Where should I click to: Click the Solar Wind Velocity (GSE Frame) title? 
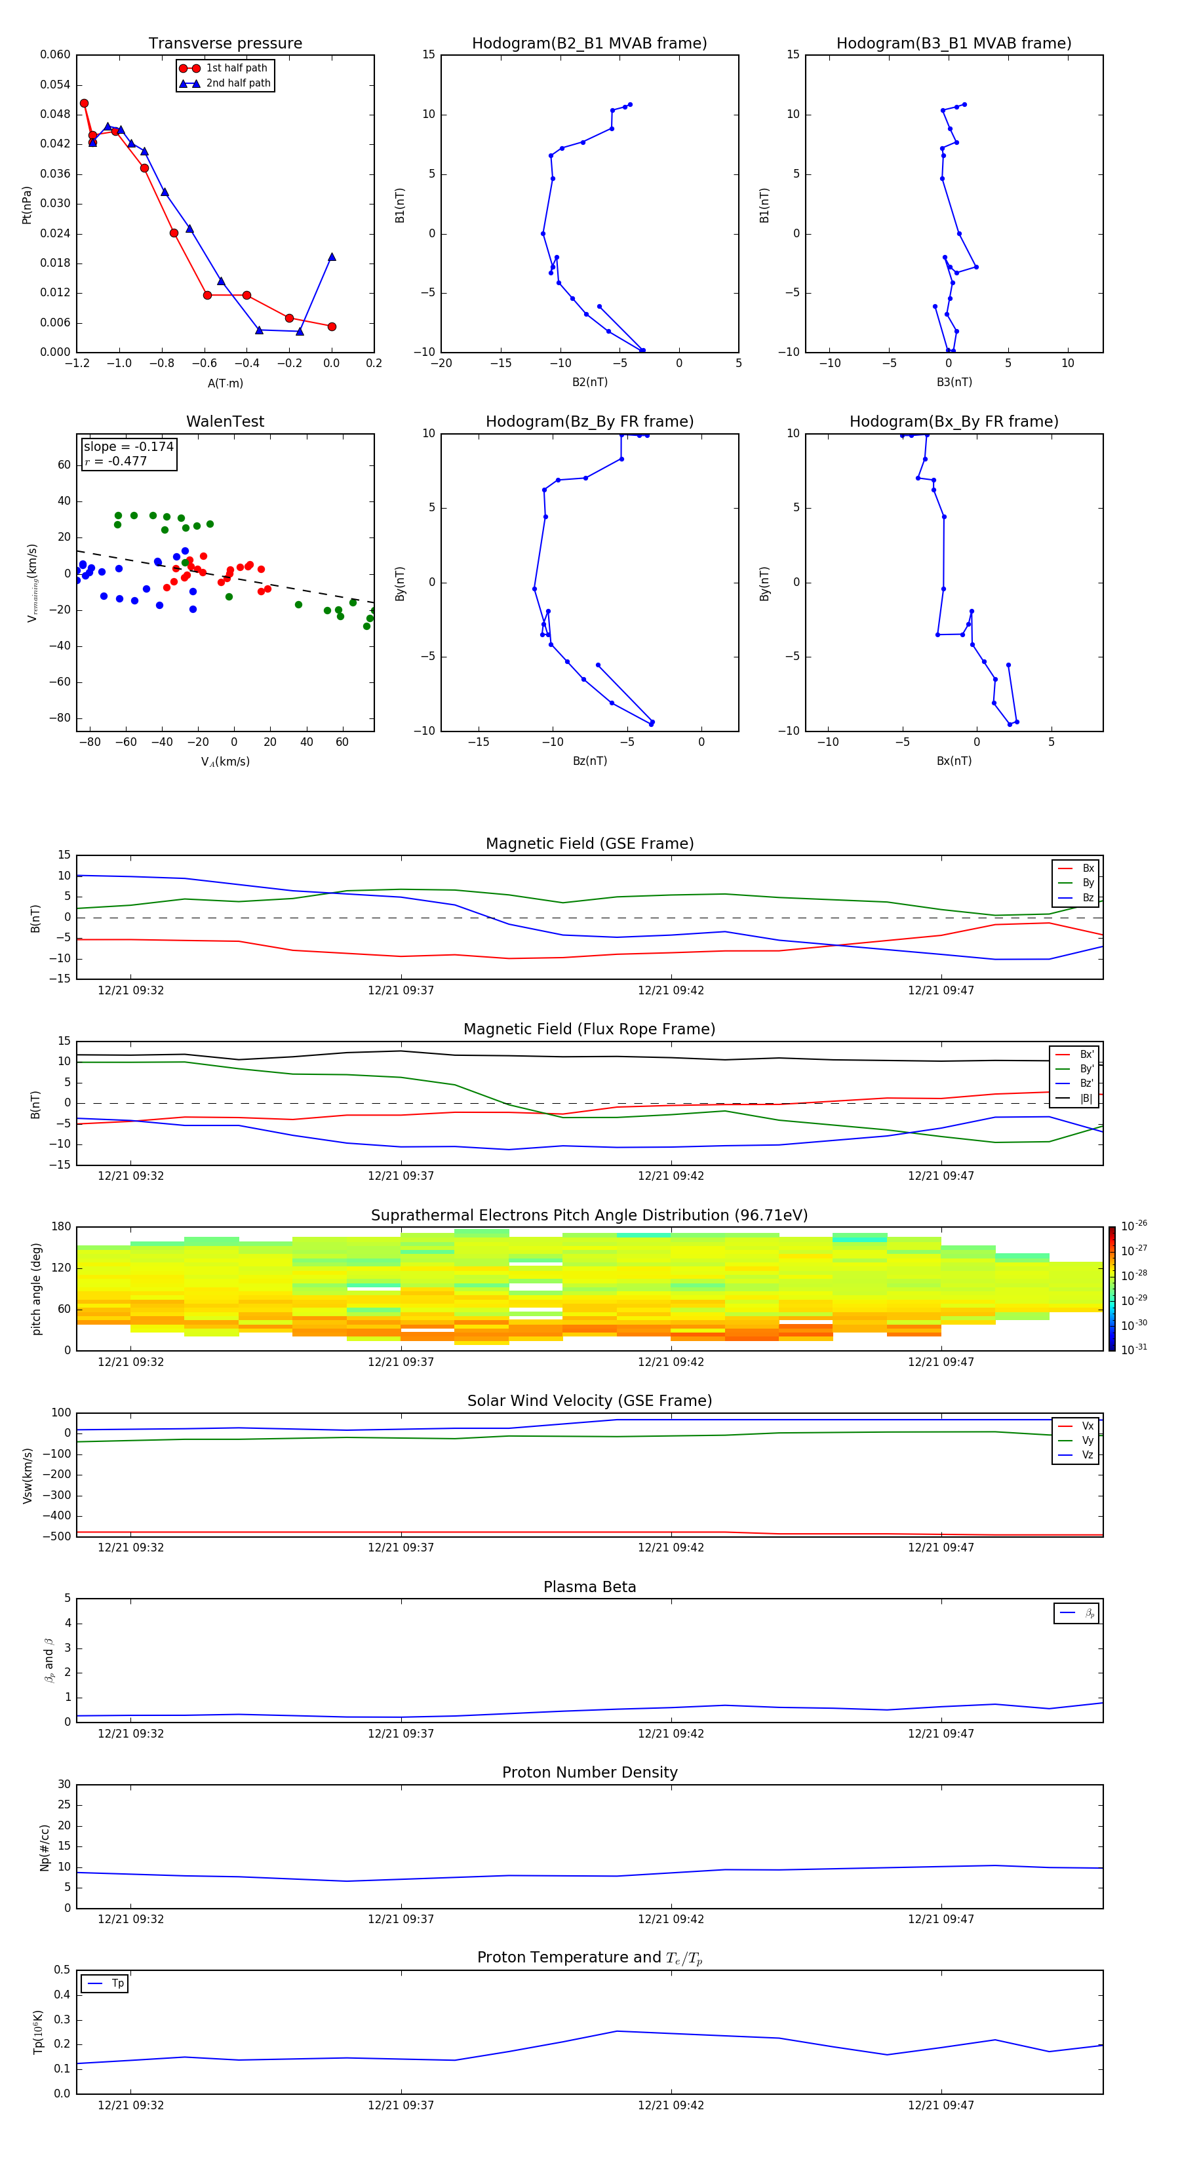(x=589, y=1401)
